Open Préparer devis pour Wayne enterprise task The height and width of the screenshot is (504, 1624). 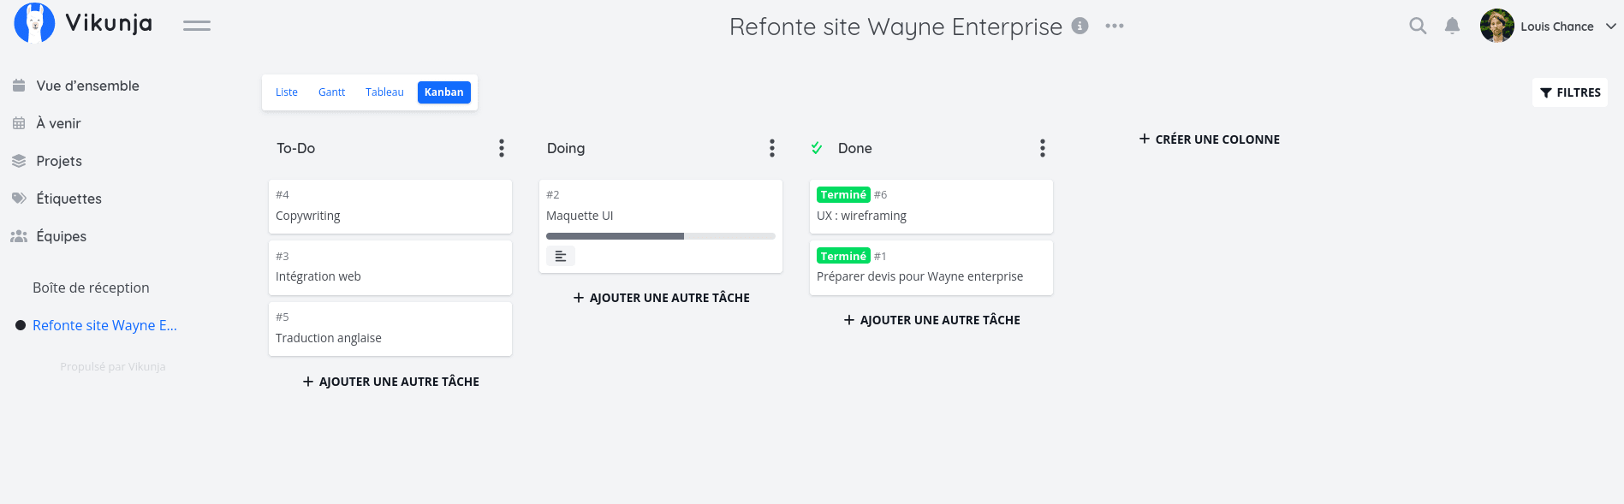pyautogui.click(x=931, y=268)
